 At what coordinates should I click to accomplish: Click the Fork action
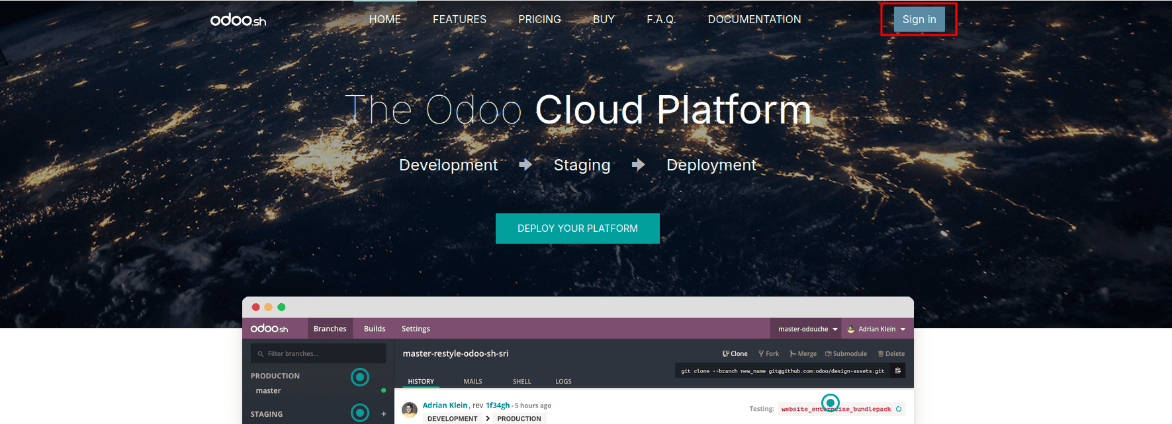[768, 353]
